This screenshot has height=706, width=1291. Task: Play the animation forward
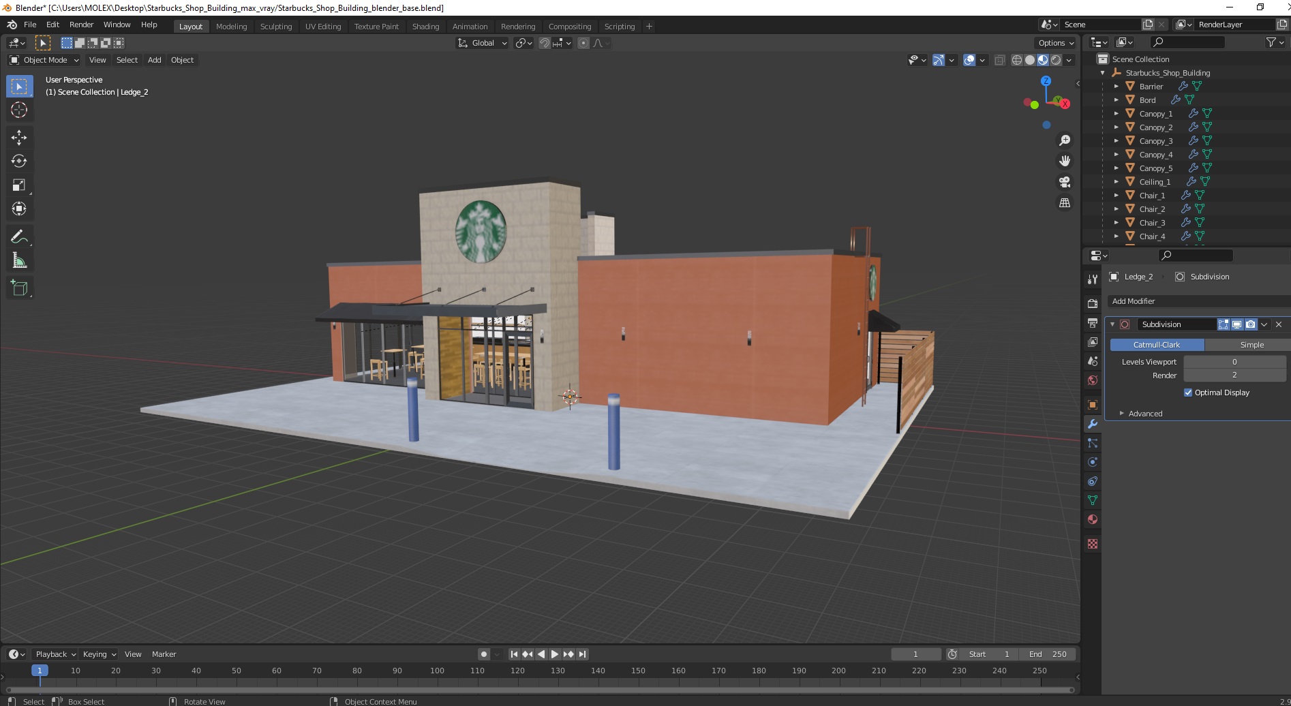[555, 654]
